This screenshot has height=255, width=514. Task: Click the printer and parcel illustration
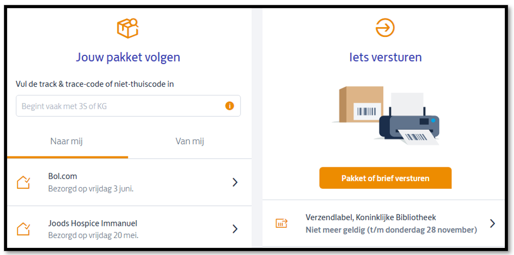pos(385,115)
